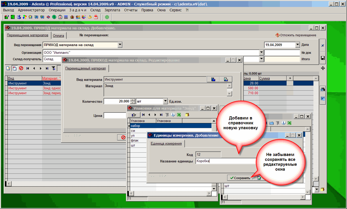Click the blue info icon in Упаковки window
This screenshot has width=347, height=209.
[173, 115]
